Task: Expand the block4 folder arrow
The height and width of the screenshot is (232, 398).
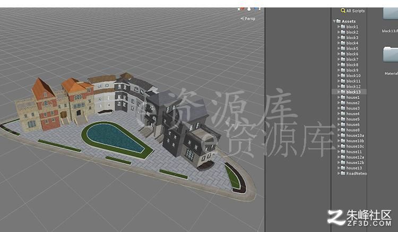Action: point(339,43)
